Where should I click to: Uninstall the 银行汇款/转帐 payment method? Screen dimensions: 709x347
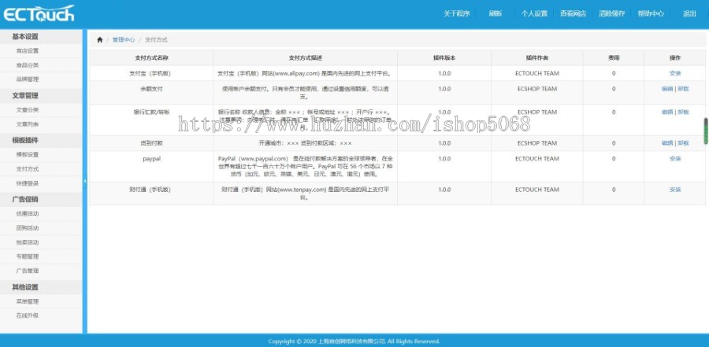[x=683, y=112]
